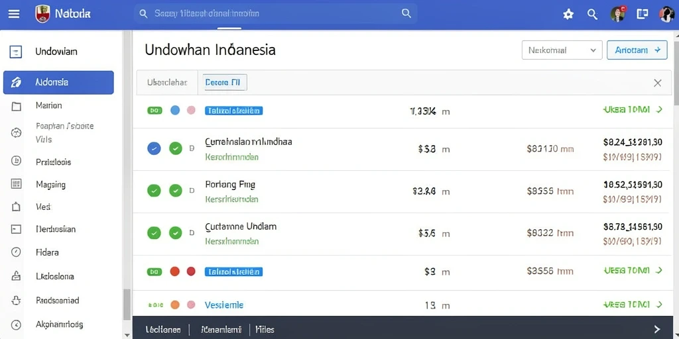Toggle green check circle in Cureinslan row
This screenshot has height=339, width=679.
pyautogui.click(x=175, y=149)
